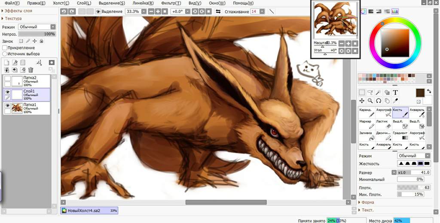The height and width of the screenshot is (223, 440).
Task: Open the Фильтр menu
Action: (171, 3)
